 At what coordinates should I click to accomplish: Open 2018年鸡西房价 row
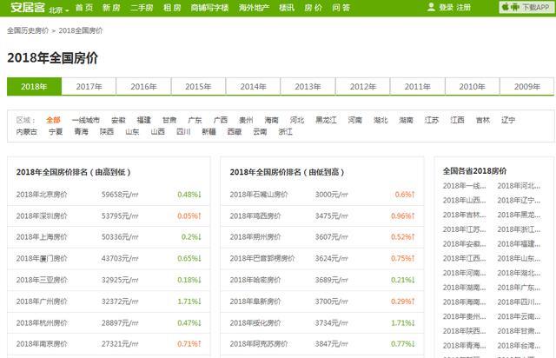(x=322, y=215)
